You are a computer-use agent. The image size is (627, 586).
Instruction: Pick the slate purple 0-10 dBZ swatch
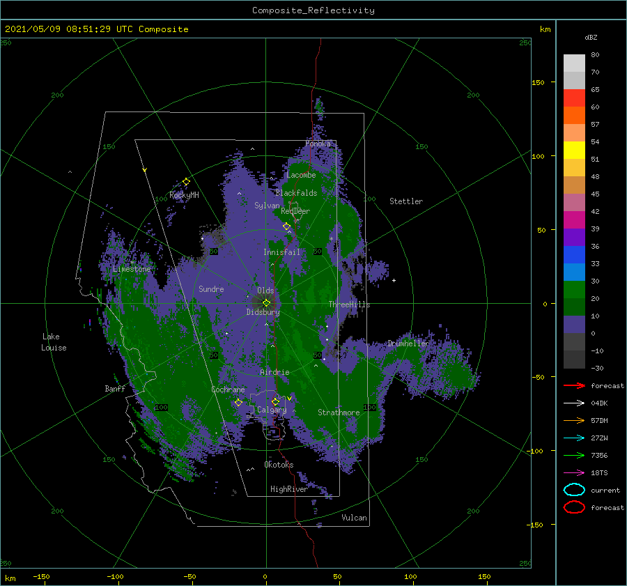tap(574, 325)
